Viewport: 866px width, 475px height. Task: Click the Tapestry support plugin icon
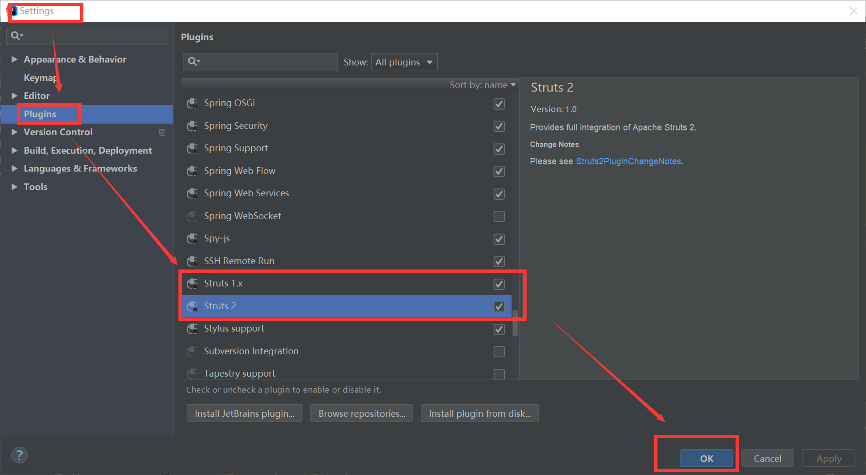point(192,374)
